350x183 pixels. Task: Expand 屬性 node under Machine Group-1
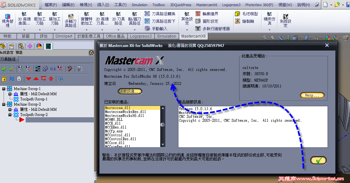coord(10,94)
